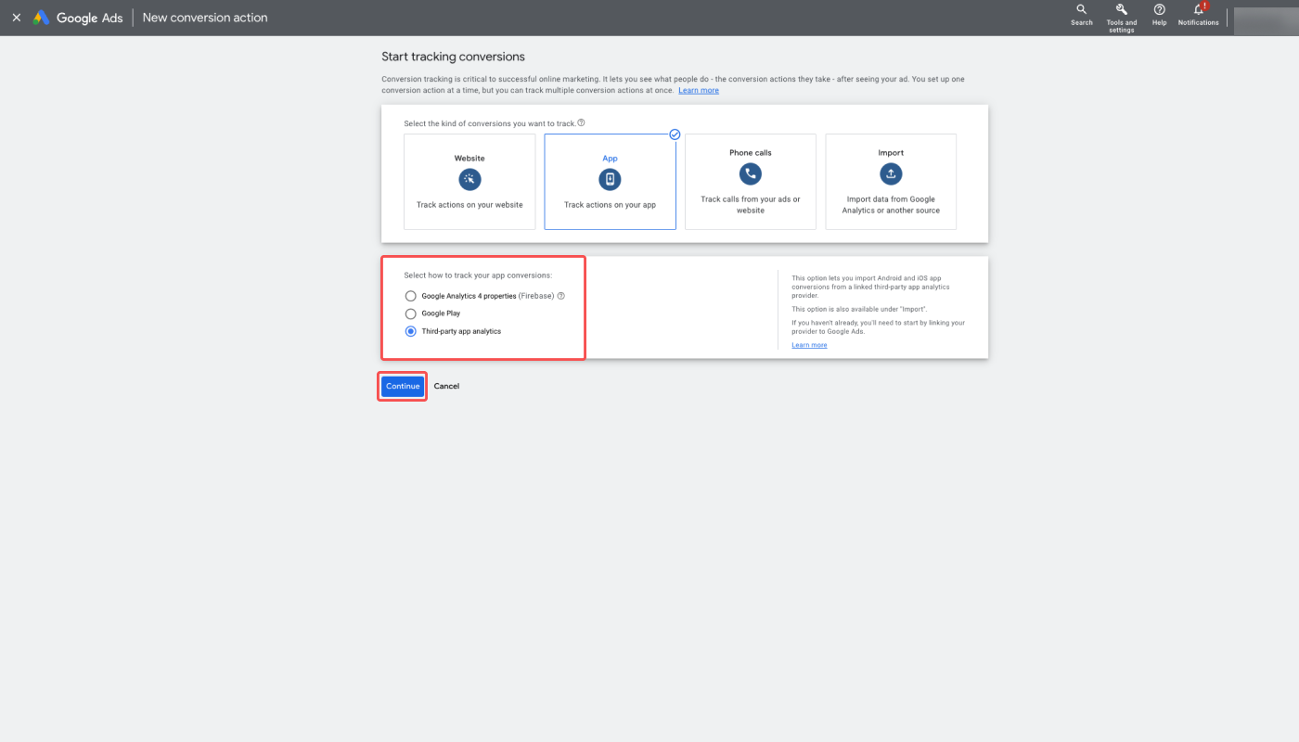Open Learn more link in third-party description
The width and height of the screenshot is (1299, 742).
click(x=809, y=345)
